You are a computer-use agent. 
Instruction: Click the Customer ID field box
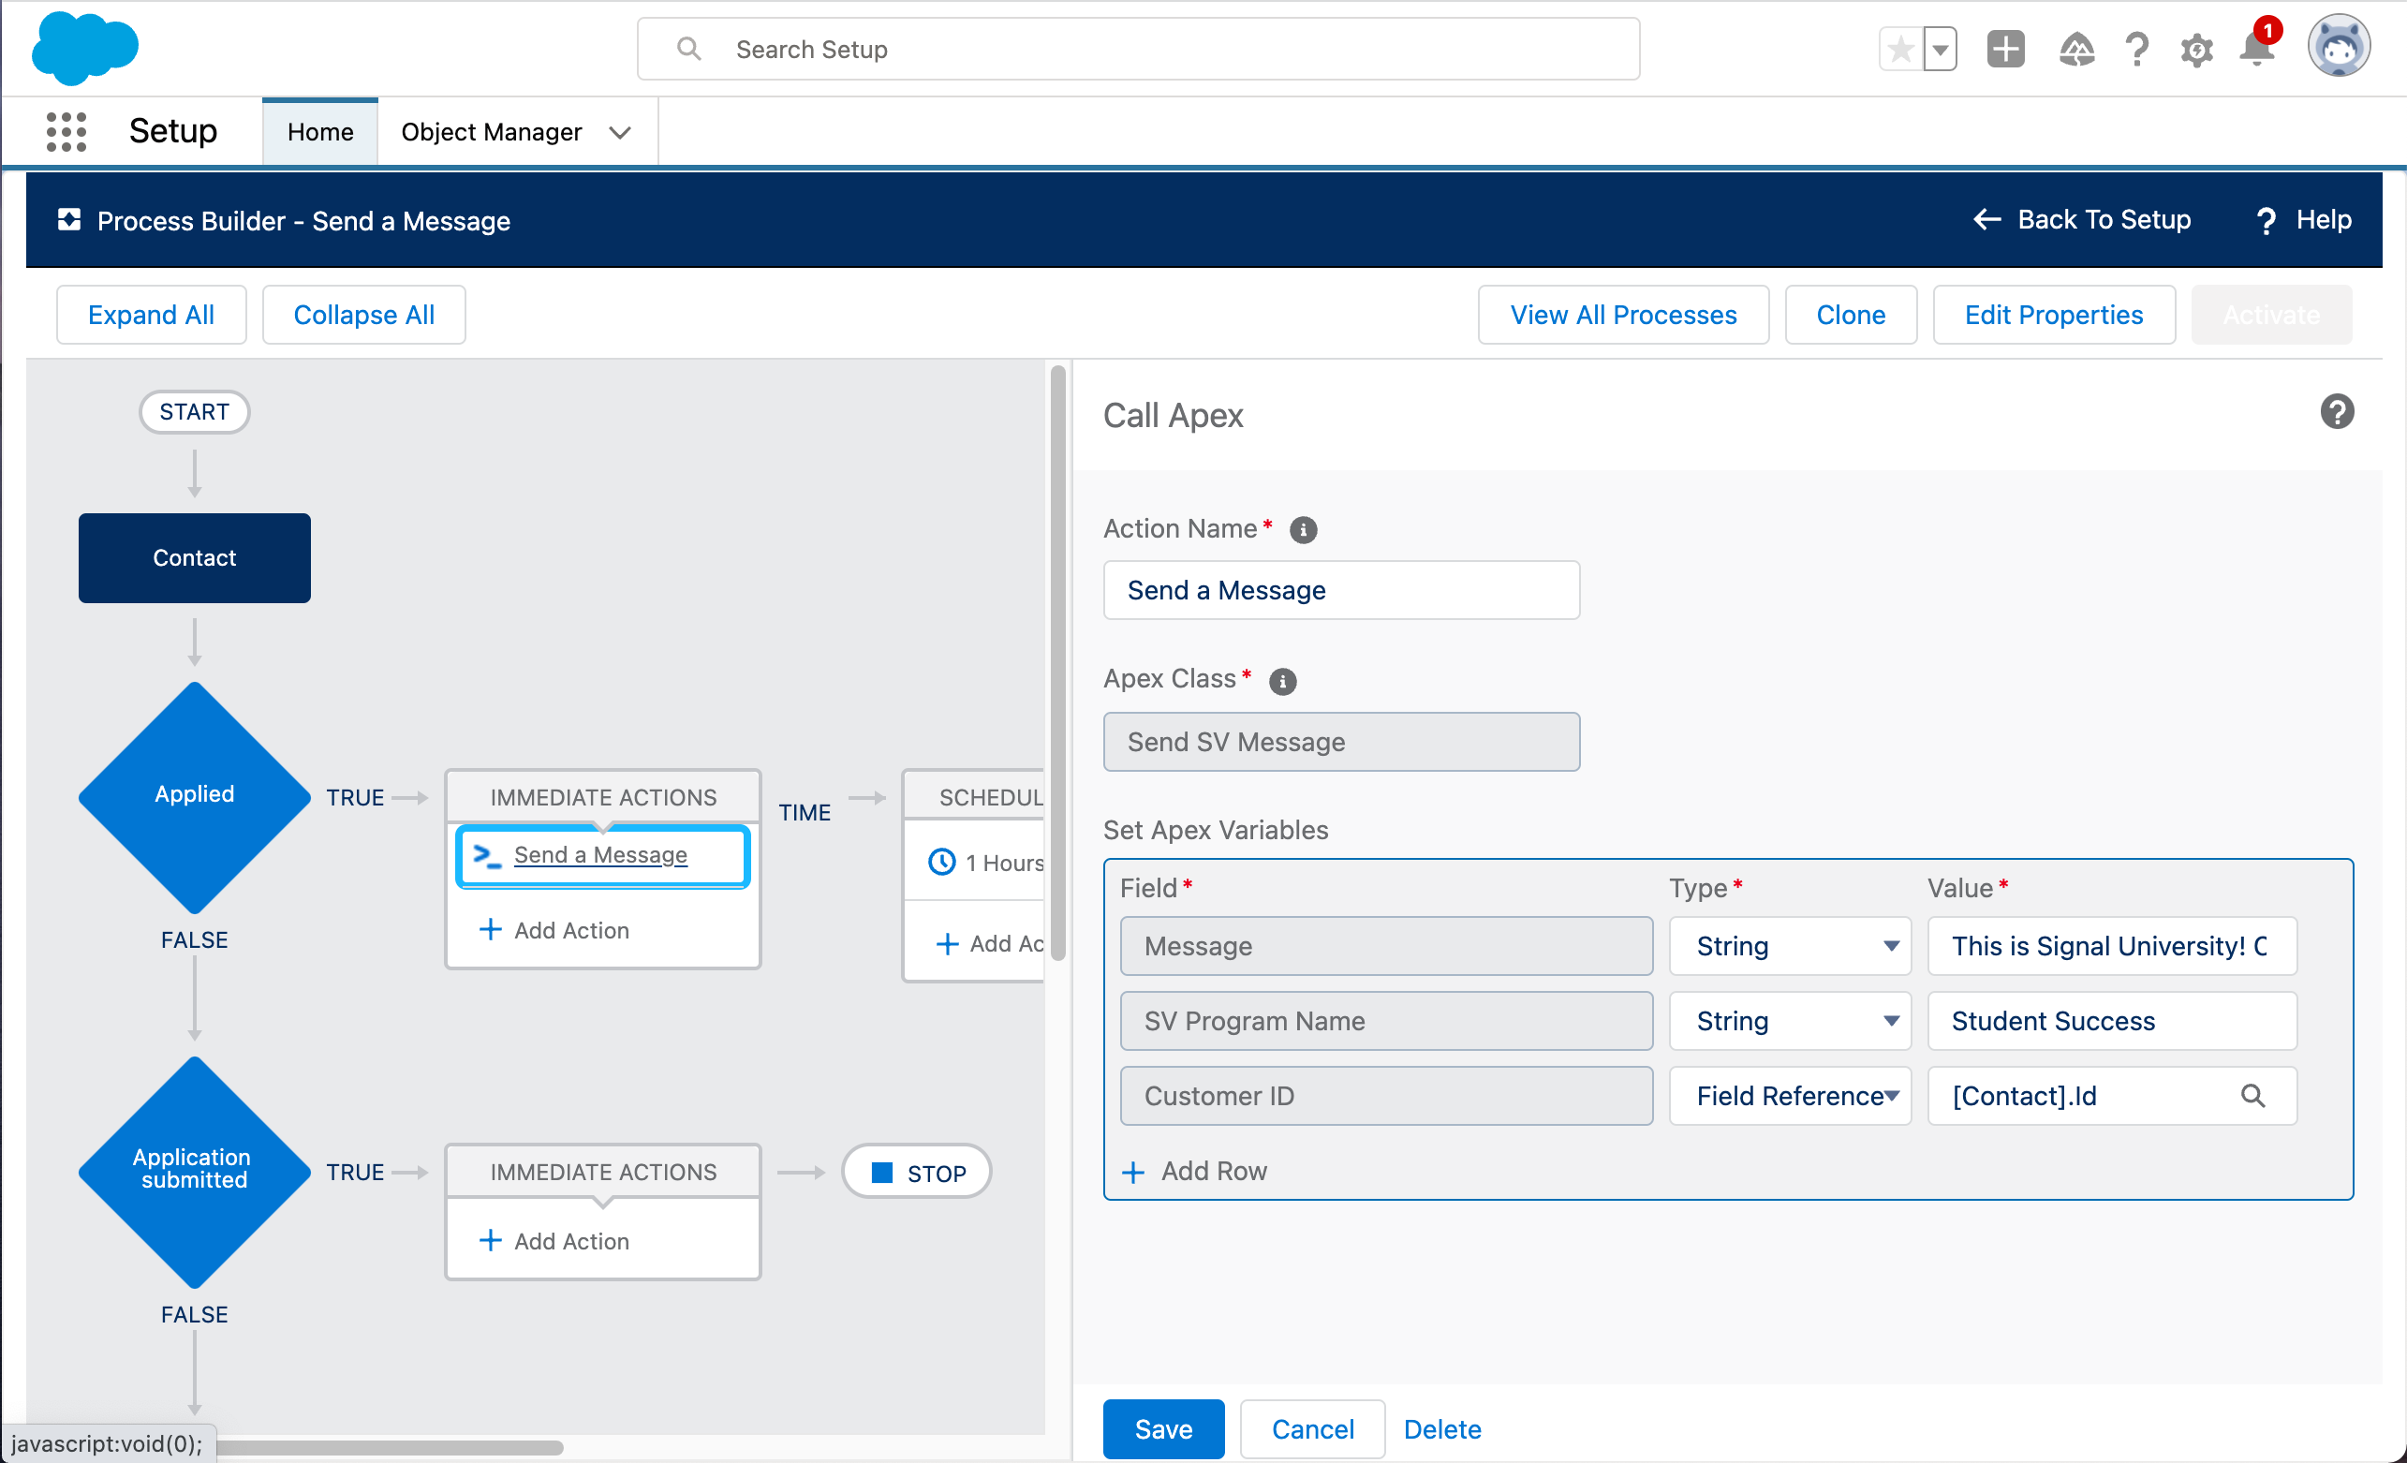(x=1386, y=1096)
